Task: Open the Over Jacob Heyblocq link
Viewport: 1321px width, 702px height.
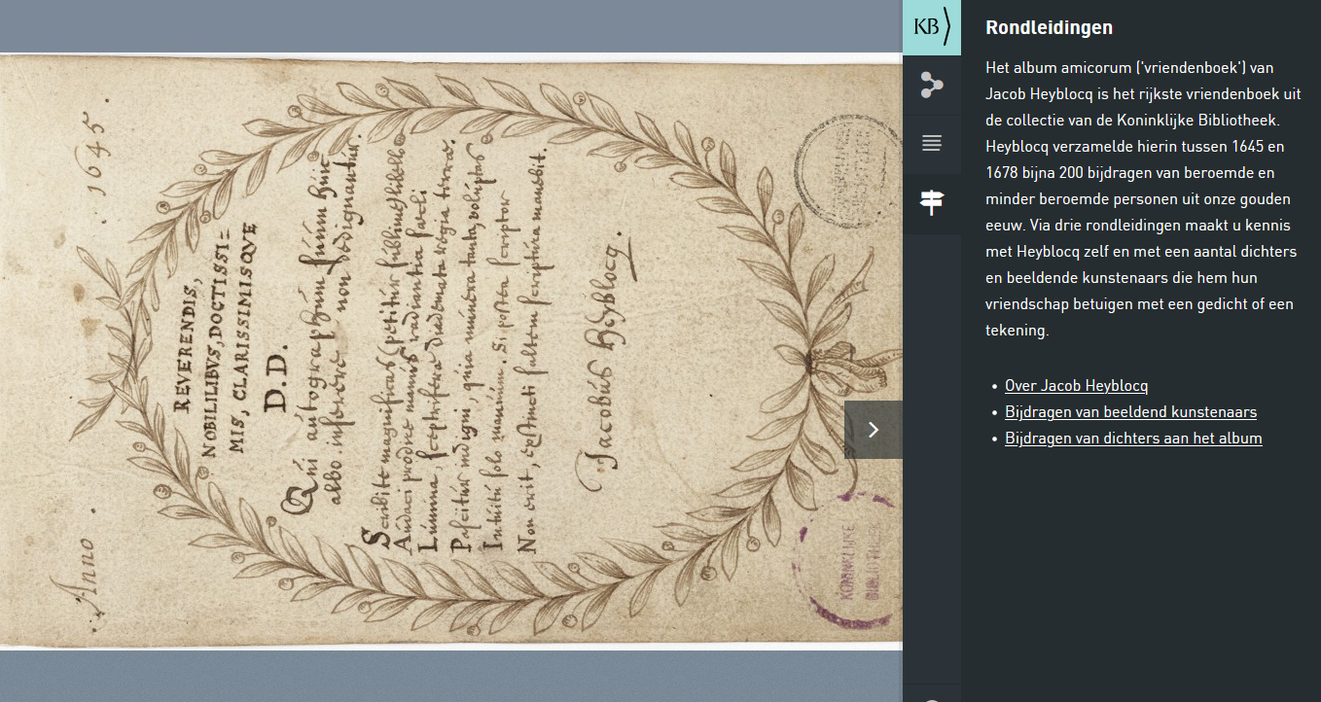Action: [1077, 386]
